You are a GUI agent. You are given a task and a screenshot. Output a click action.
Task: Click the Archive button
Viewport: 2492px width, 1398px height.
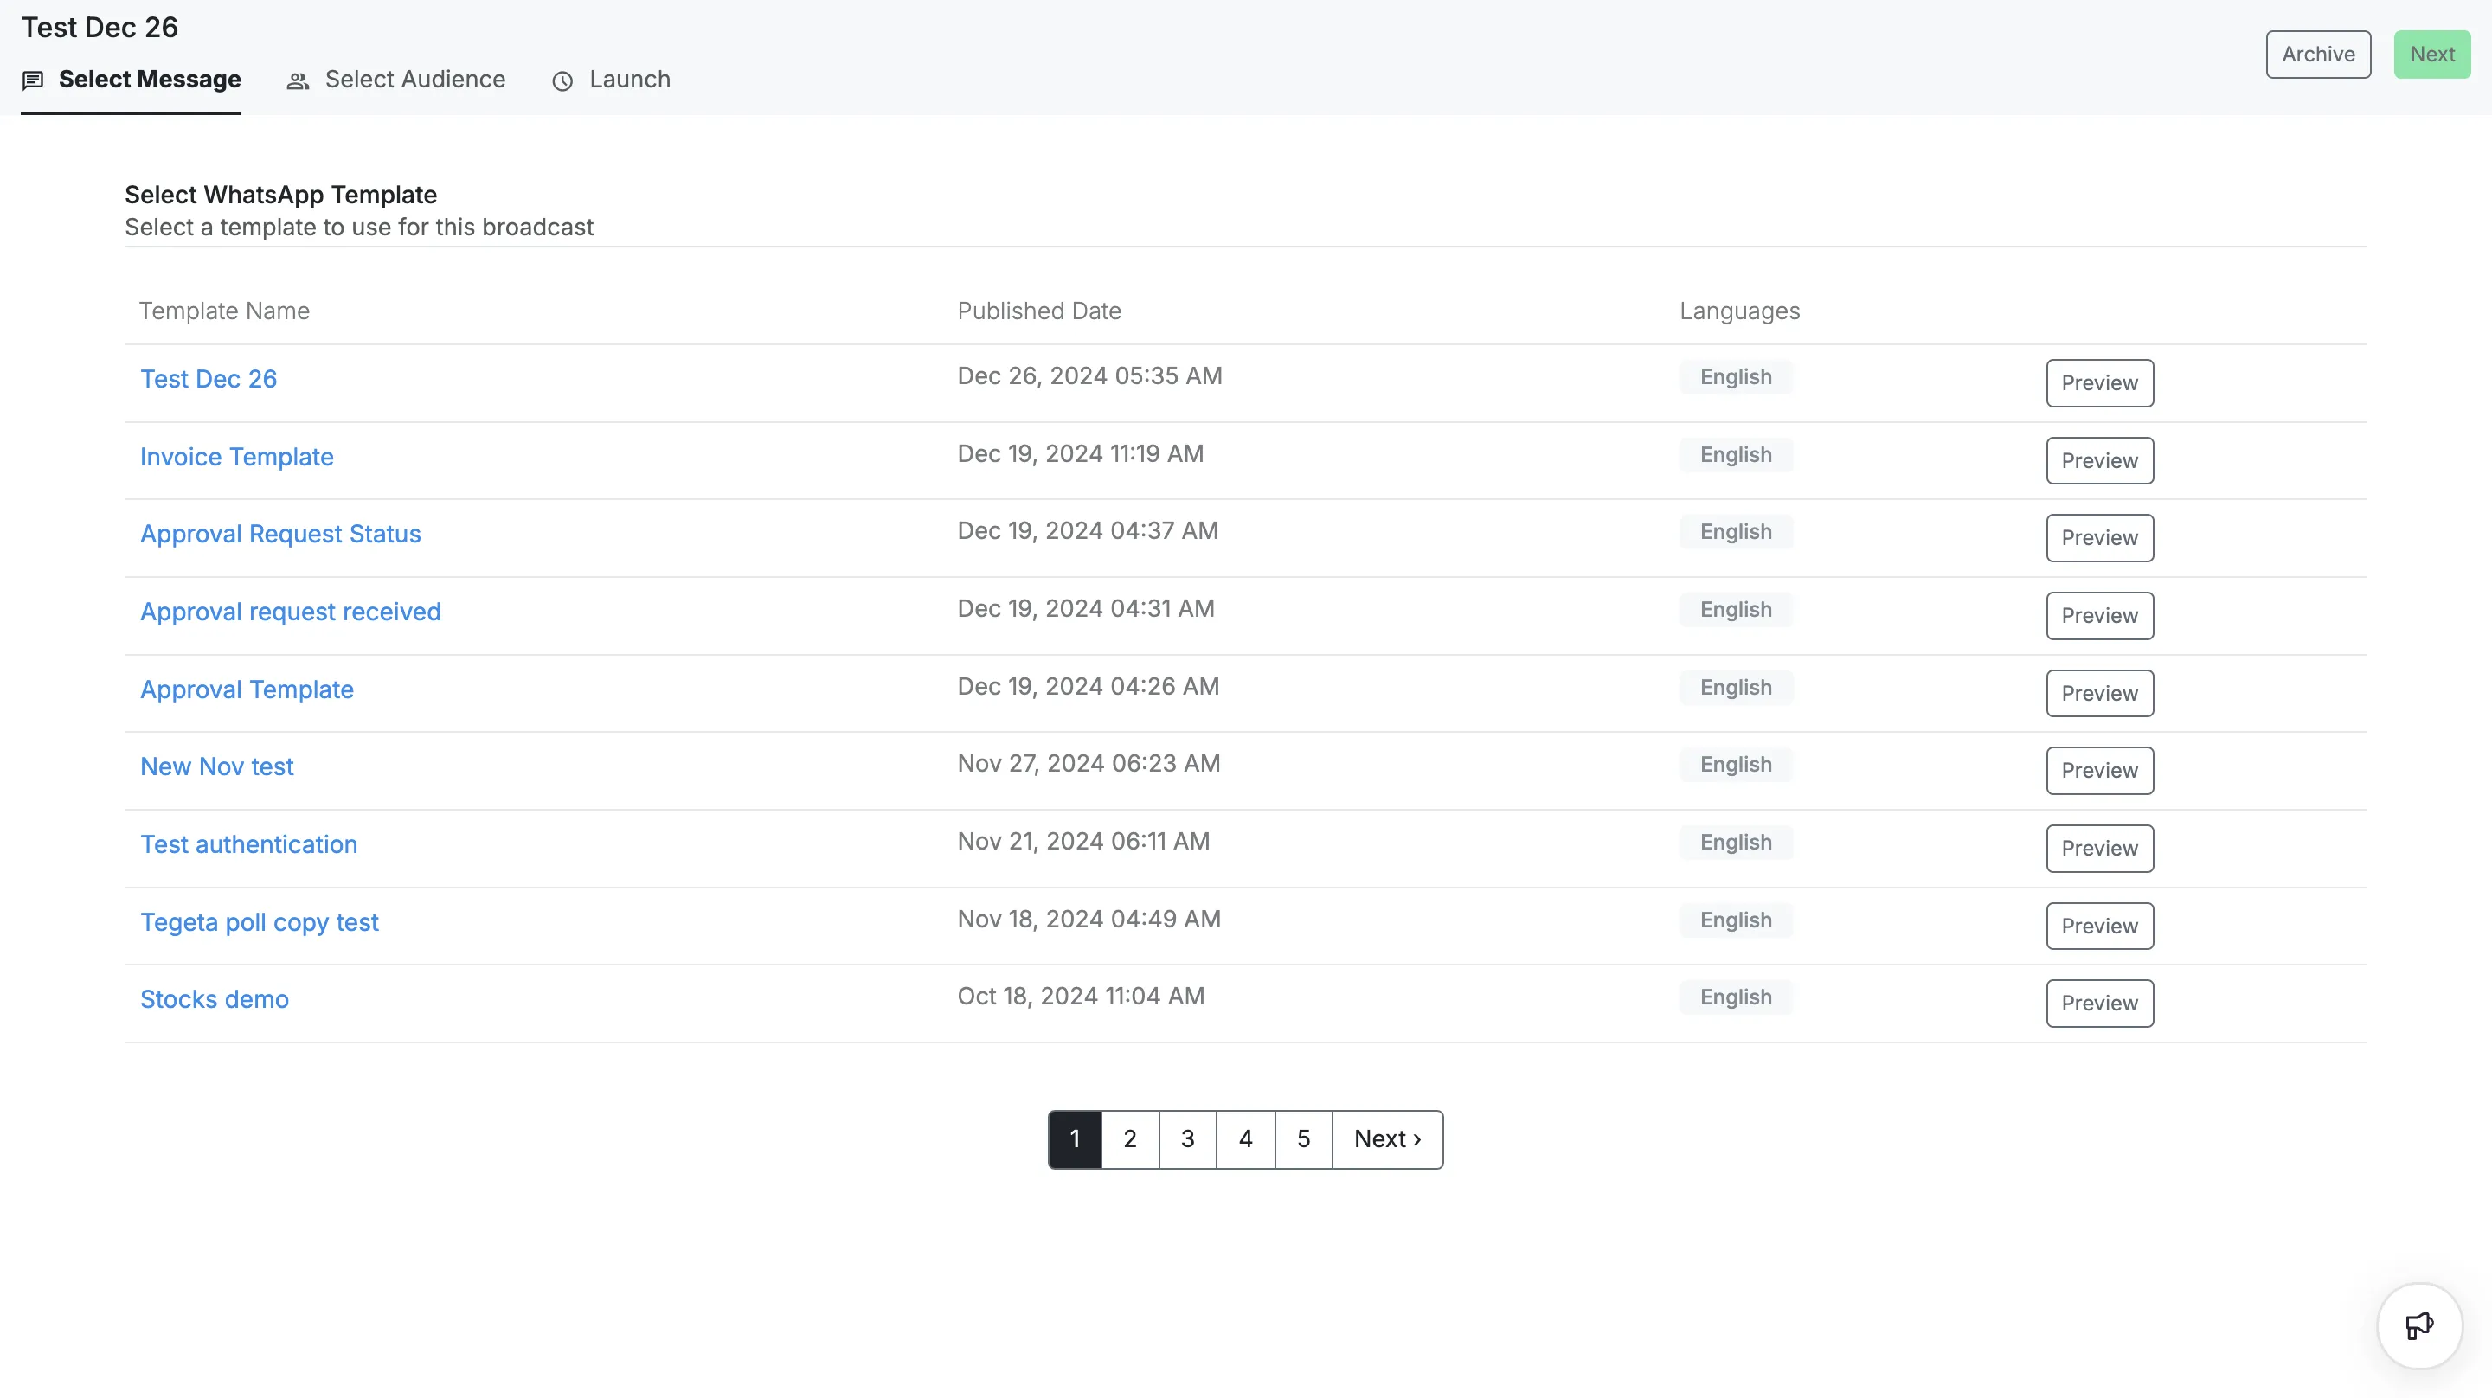pyautogui.click(x=2318, y=55)
